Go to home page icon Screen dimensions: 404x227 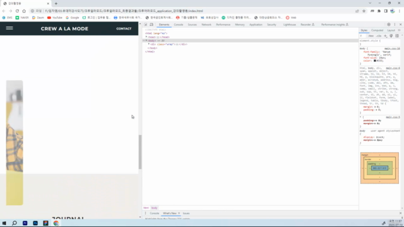[24, 11]
